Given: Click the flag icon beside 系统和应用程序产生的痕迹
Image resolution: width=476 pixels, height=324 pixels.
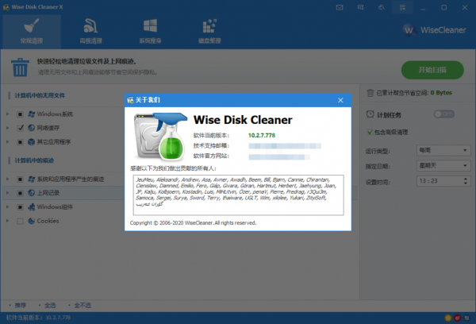Looking at the screenshot, I should point(31,179).
